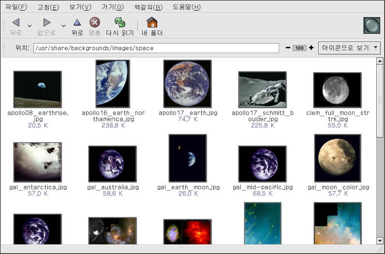
Task: Open the 책갈피(B) bookmarks menu
Action: [x=147, y=7]
